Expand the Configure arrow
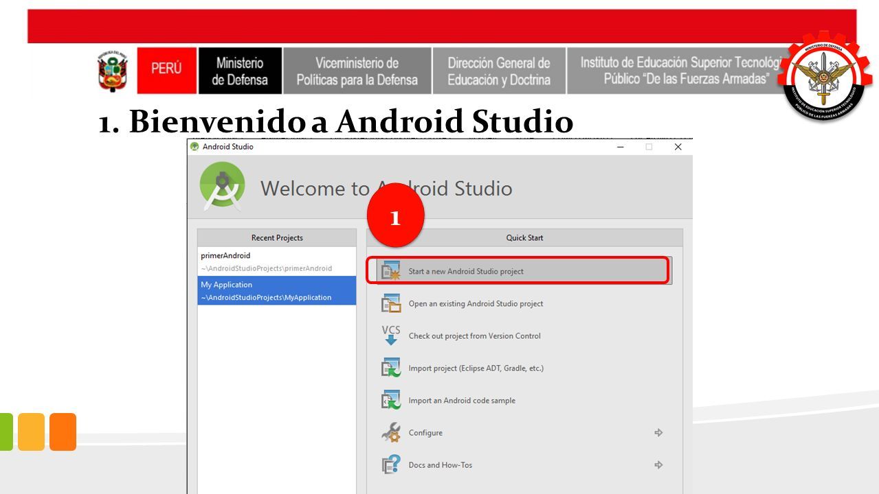 click(658, 433)
